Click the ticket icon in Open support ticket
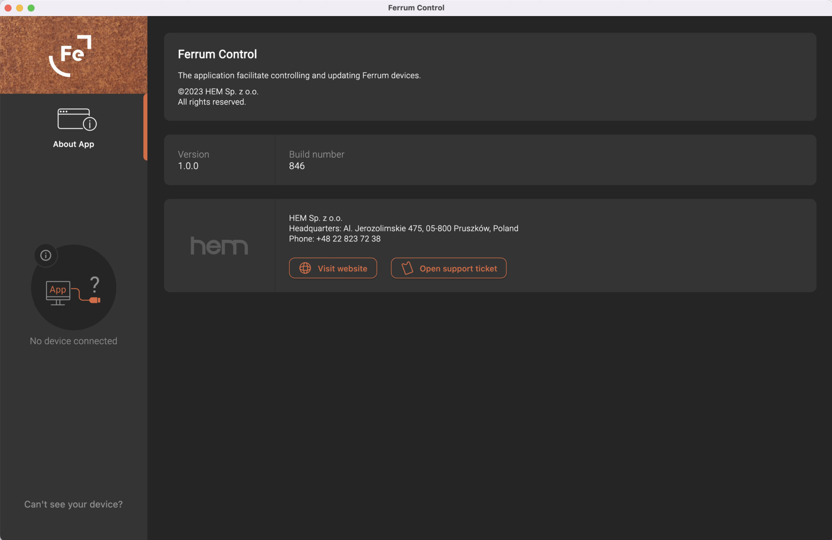 [406, 268]
